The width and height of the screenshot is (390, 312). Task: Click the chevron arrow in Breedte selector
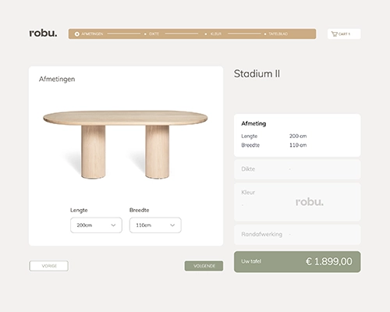click(172, 225)
